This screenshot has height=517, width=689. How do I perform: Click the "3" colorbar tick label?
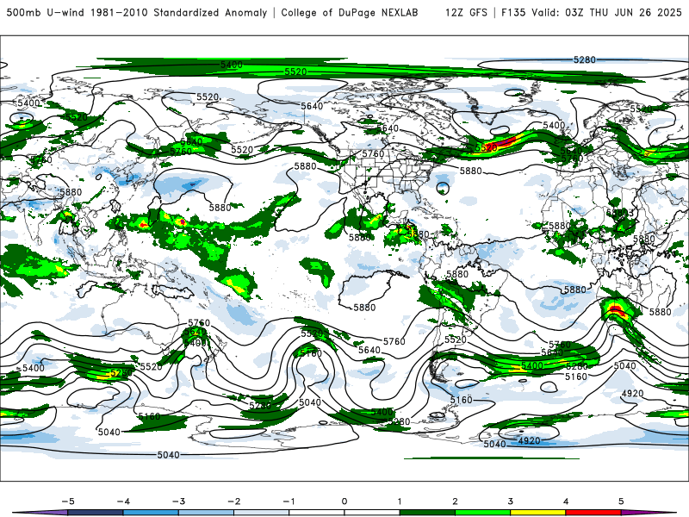coord(511,501)
